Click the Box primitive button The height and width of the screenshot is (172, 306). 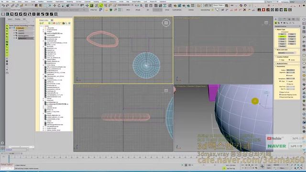pos(282,34)
